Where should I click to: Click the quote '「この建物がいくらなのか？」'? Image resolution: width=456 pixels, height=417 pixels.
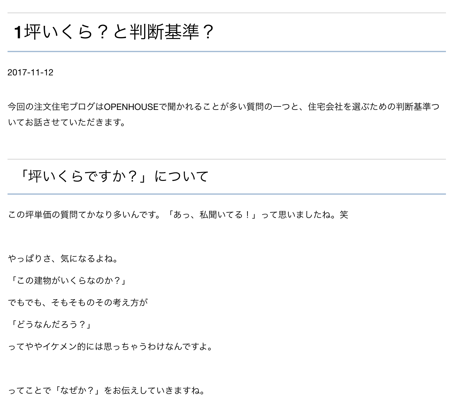point(68,281)
